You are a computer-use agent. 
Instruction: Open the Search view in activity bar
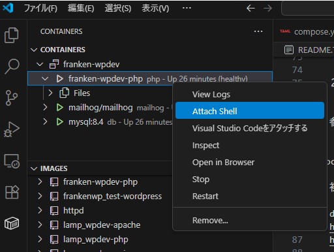coord(12,66)
